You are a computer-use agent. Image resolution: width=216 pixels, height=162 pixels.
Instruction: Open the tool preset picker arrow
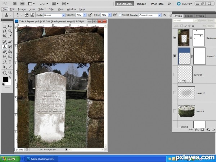click(x=10, y=15)
